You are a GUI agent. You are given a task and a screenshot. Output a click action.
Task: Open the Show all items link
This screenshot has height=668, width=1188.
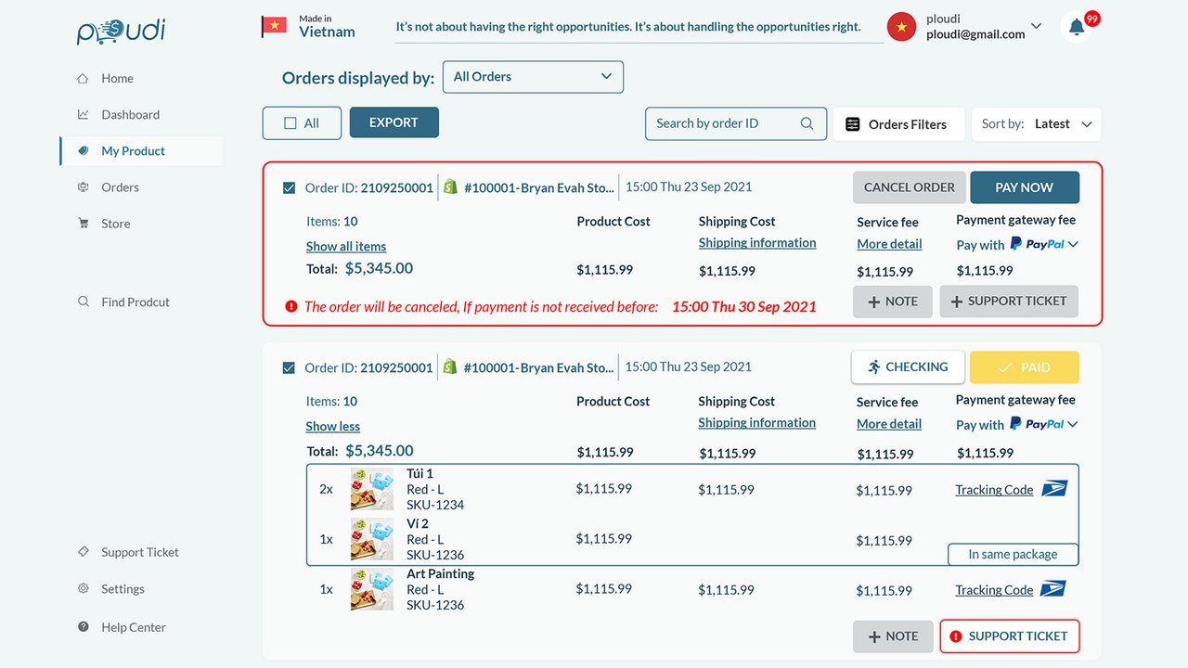345,245
